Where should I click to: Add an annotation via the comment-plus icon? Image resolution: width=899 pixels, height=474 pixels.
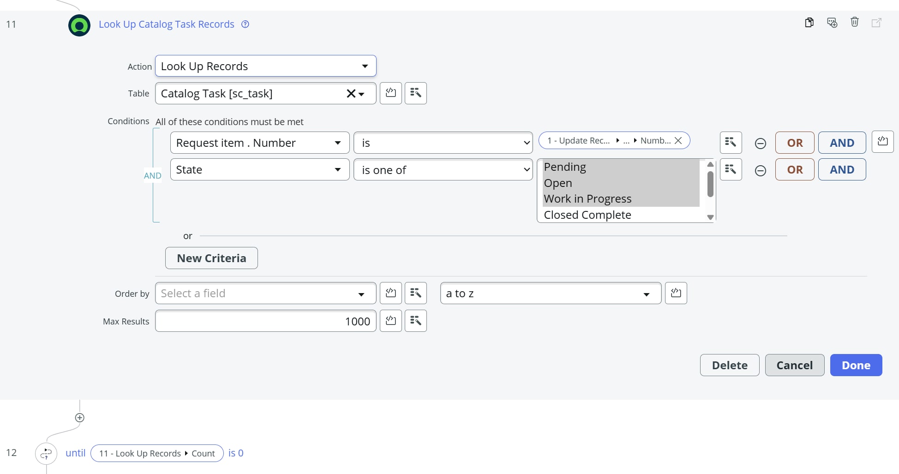tap(832, 22)
